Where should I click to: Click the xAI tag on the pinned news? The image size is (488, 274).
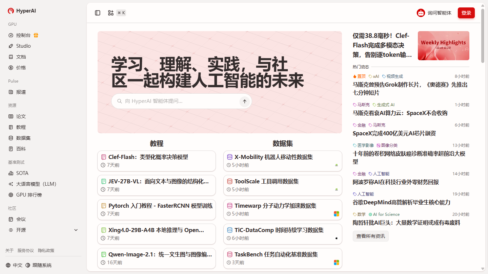tap(374, 76)
